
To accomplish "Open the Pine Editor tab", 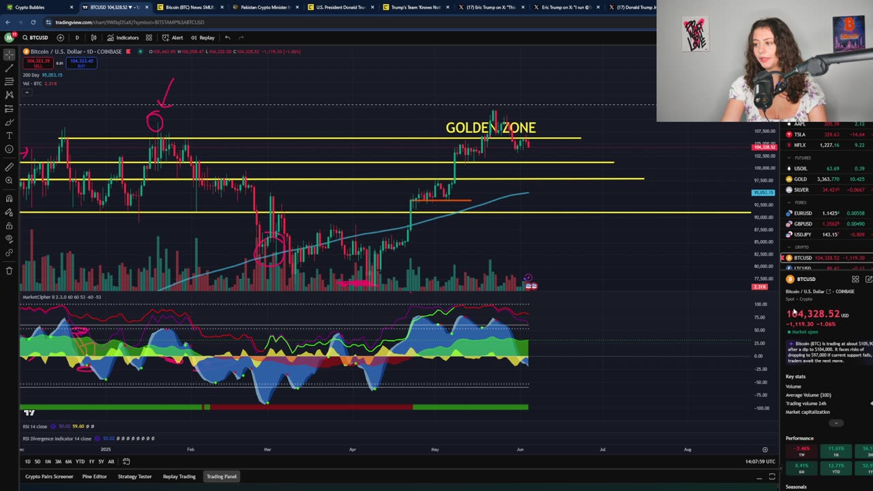I will [x=95, y=477].
